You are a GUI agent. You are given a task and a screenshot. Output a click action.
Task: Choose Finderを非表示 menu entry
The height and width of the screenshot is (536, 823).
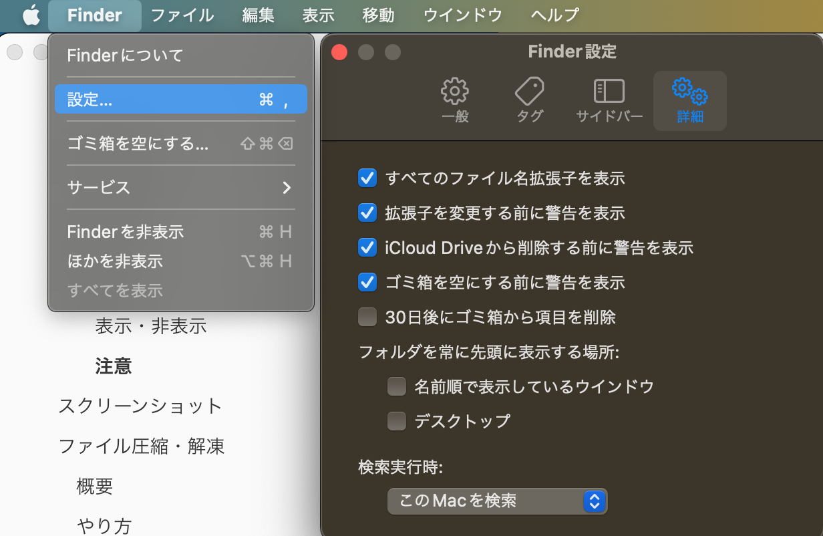tap(181, 232)
